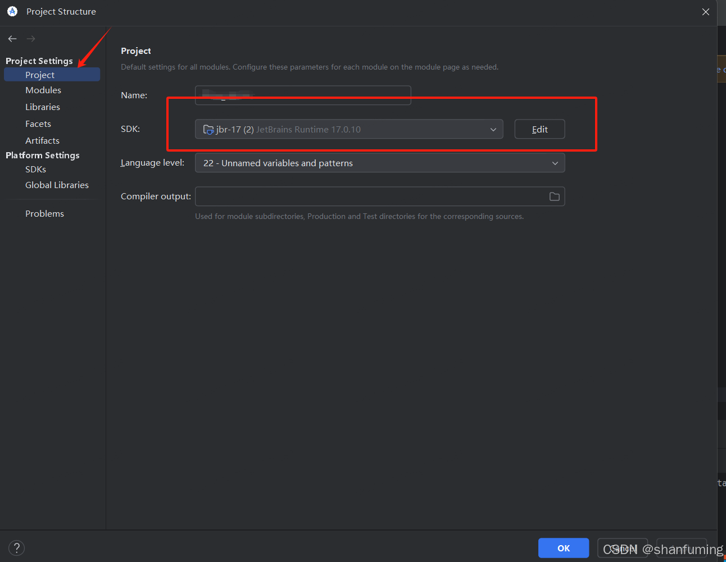Select Modules in the sidebar
The height and width of the screenshot is (562, 726).
(x=43, y=90)
